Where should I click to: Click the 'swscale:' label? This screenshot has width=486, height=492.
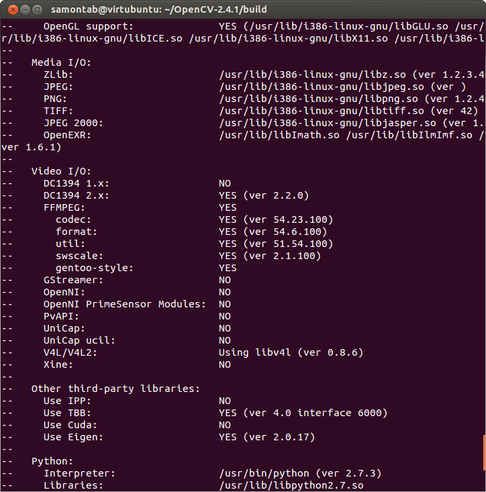coord(79,256)
